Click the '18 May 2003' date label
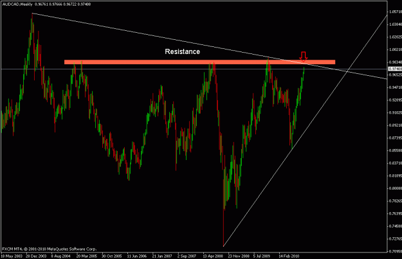This screenshot has width=402, height=259. coord(12,256)
